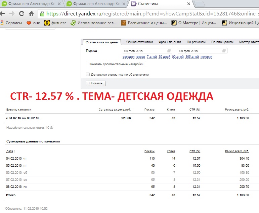Sort daily table by 'Показы' column
The image size is (259, 213).
[149, 151]
